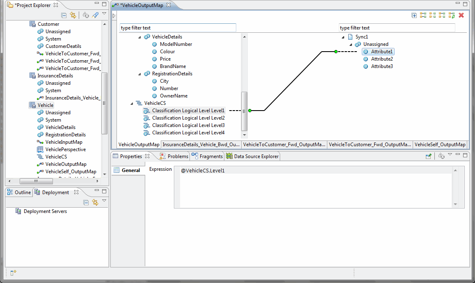This screenshot has width=475, height=283.
Task: Close the VehicleOutputMap editor tab
Action: click(169, 5)
